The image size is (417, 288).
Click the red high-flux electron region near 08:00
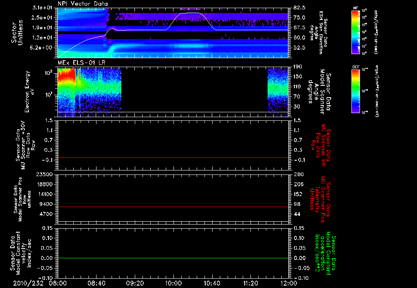(66, 75)
